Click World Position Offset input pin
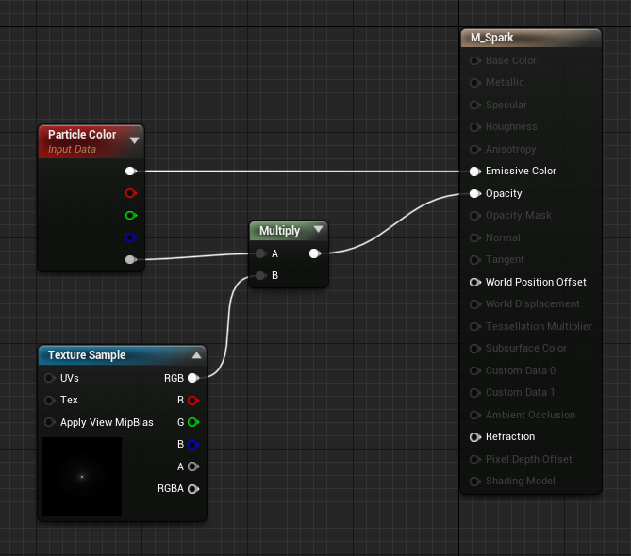This screenshot has height=556, width=631. (475, 282)
